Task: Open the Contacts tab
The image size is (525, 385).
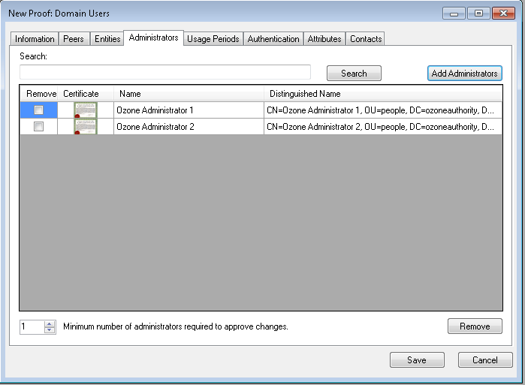Action: (365, 39)
